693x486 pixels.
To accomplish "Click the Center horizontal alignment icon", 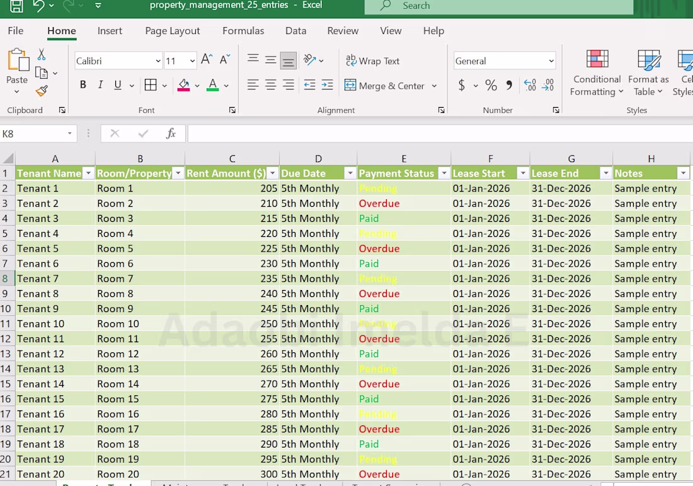I will (270, 84).
